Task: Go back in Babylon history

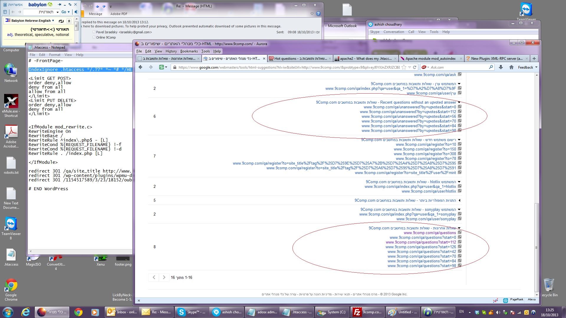Action: [13, 12]
